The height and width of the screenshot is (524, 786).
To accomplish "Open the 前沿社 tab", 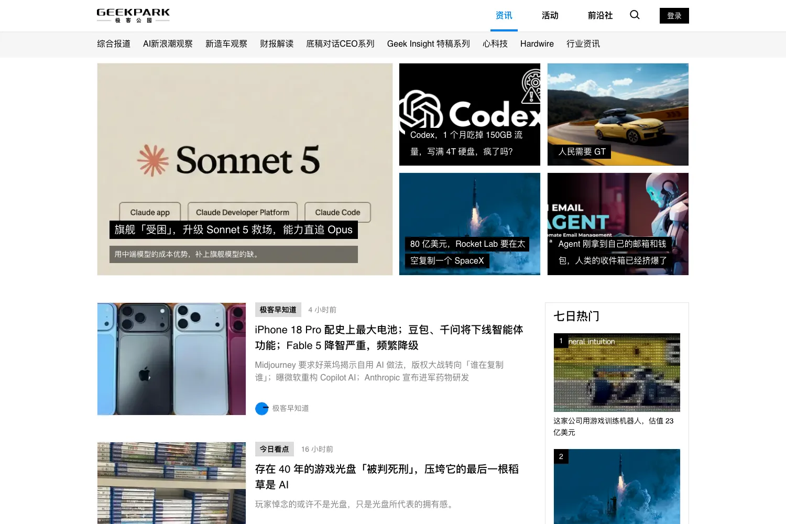I will coord(600,16).
